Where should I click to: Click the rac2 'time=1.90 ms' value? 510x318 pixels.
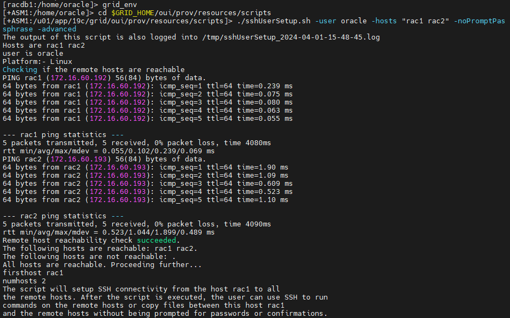click(x=263, y=167)
